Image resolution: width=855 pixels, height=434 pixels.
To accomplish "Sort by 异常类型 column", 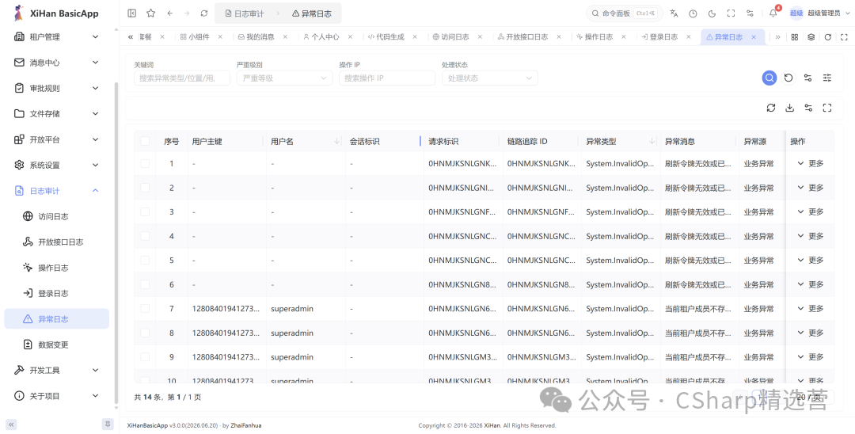I will click(652, 141).
